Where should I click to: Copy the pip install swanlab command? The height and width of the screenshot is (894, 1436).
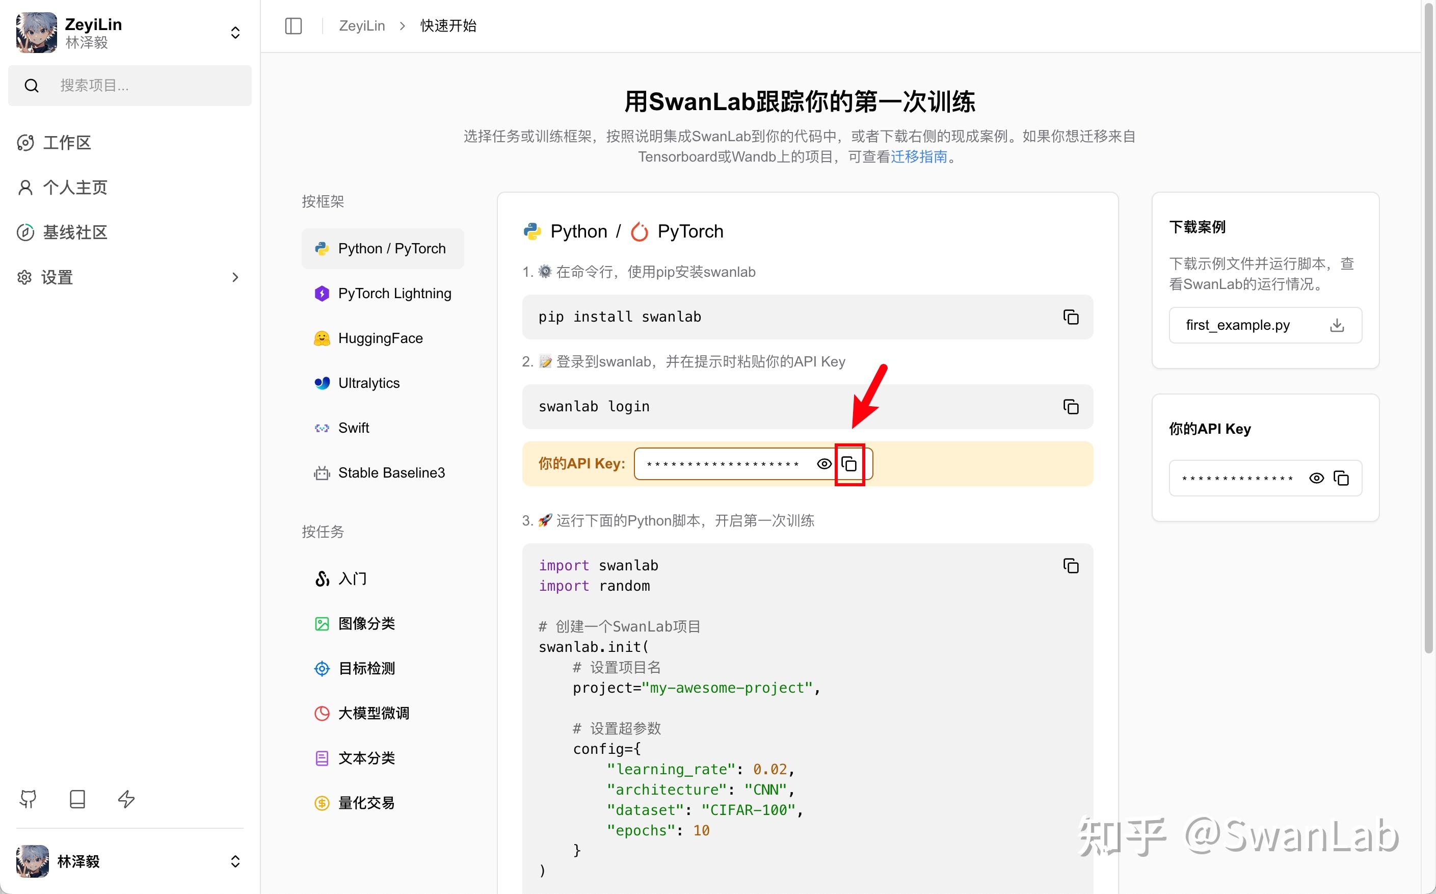pyautogui.click(x=1071, y=317)
